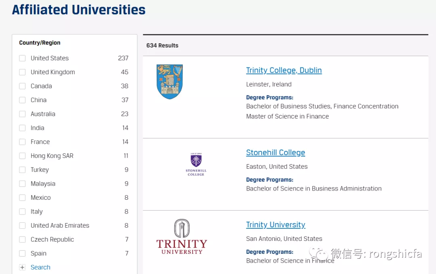Click San Antonio, United States text
The width and height of the screenshot is (436, 274).
click(x=284, y=239)
